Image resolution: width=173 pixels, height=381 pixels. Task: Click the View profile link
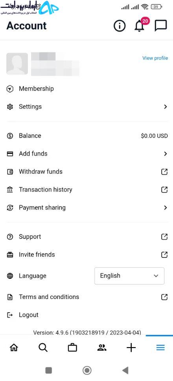coord(155,58)
